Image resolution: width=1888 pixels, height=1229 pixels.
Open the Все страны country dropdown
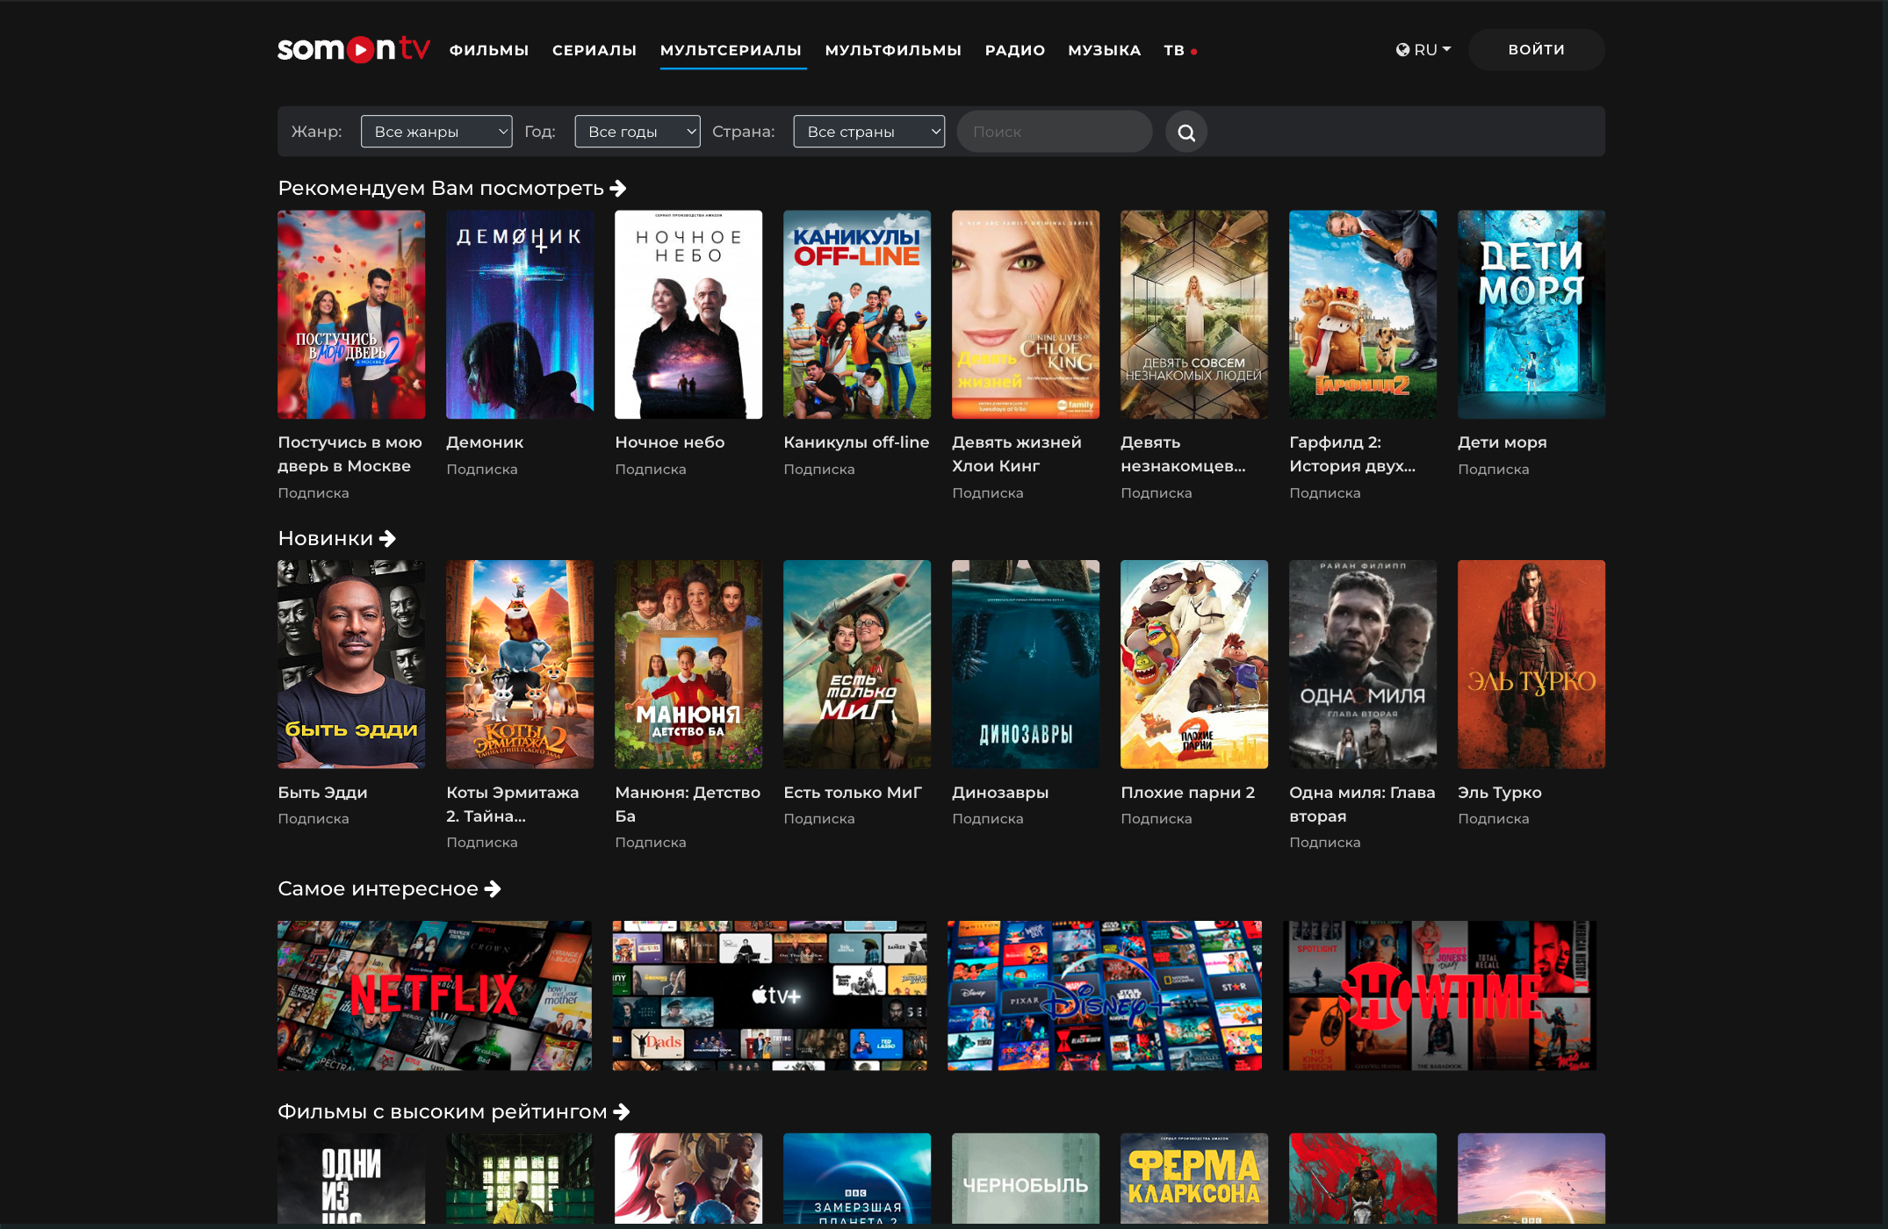point(869,132)
